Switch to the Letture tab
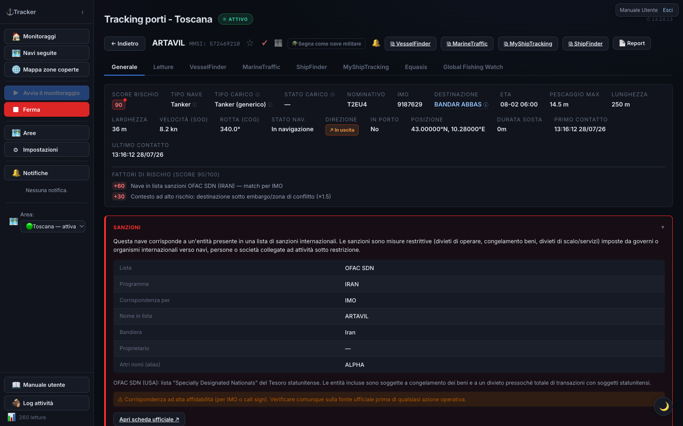Image resolution: width=683 pixels, height=426 pixels. [x=163, y=67]
